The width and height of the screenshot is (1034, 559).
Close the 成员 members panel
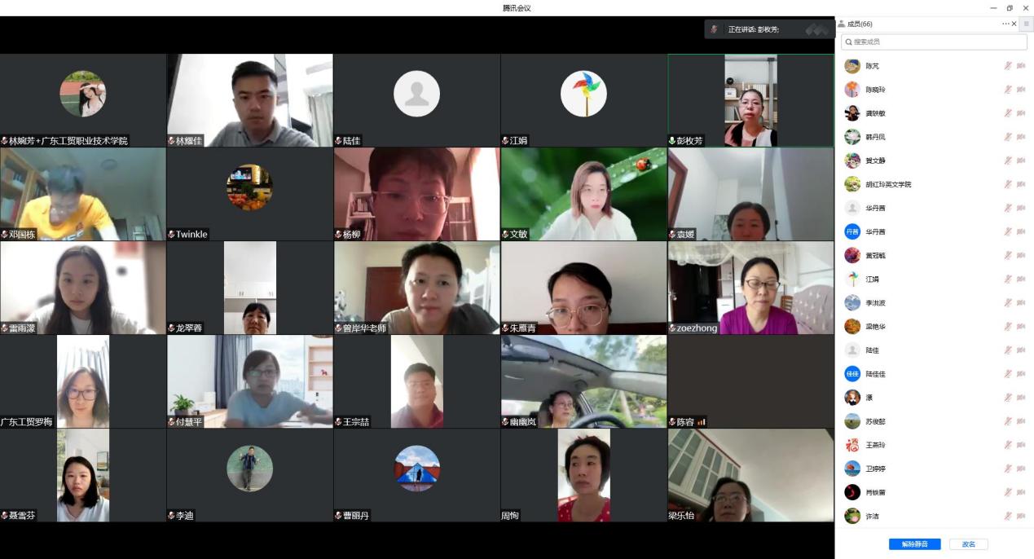[1014, 24]
